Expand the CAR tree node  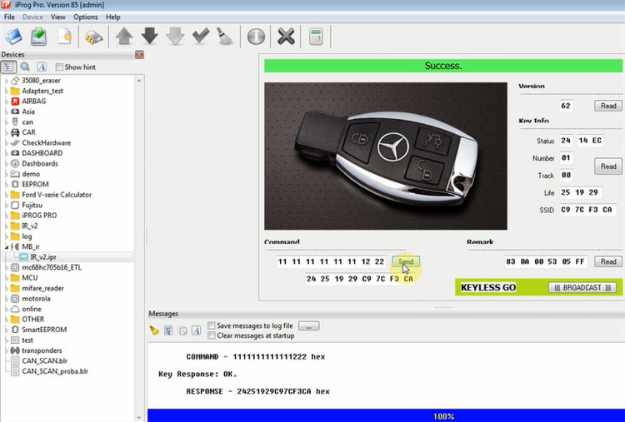click(x=7, y=132)
